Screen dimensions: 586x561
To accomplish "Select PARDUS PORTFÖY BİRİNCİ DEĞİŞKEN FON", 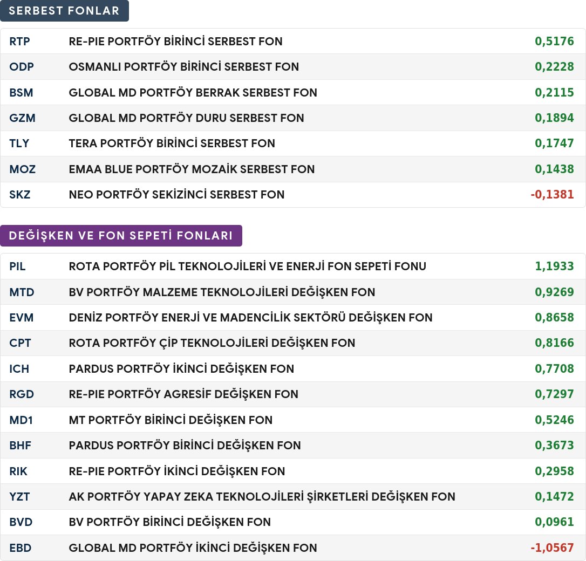I will click(x=185, y=445).
